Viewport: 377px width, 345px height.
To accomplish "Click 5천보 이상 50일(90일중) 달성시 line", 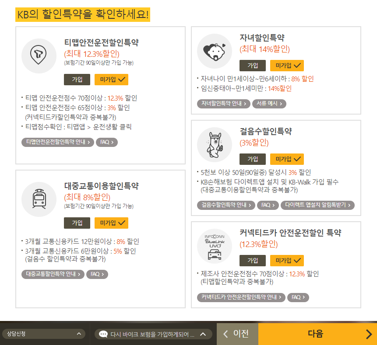I will pos(256,172).
